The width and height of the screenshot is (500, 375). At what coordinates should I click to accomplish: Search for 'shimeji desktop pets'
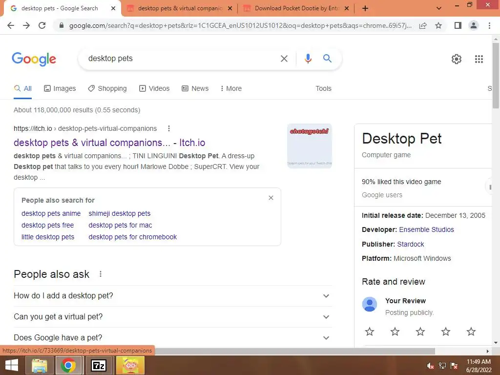pyautogui.click(x=120, y=213)
